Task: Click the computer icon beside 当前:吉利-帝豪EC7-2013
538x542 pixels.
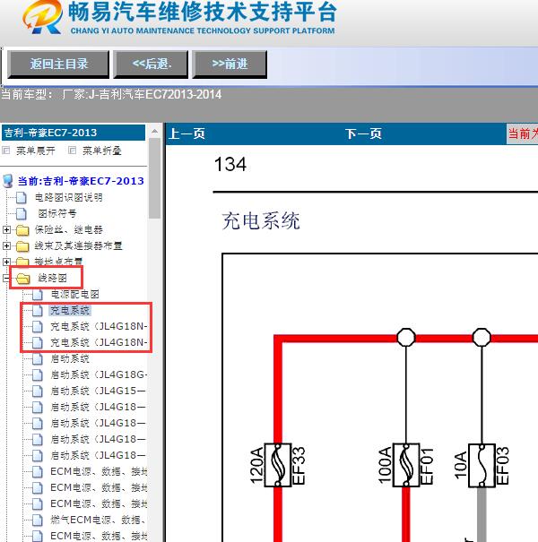Action: (x=7, y=181)
